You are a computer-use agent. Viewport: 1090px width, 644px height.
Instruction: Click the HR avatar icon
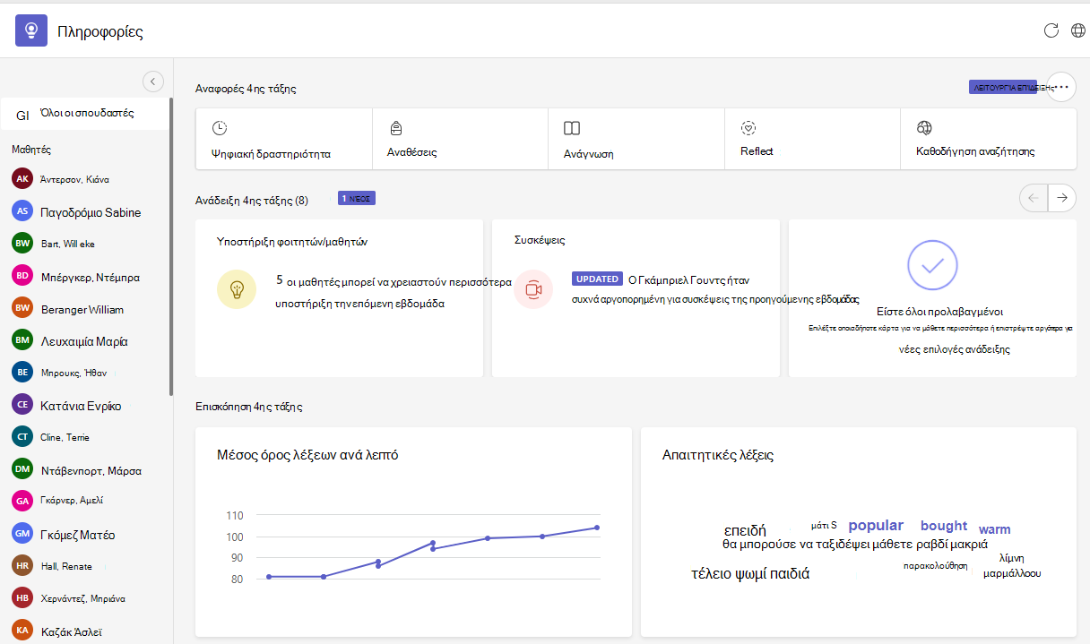22,566
